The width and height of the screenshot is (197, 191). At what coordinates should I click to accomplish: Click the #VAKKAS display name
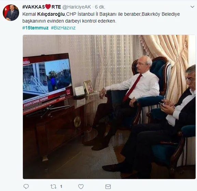click(33, 7)
